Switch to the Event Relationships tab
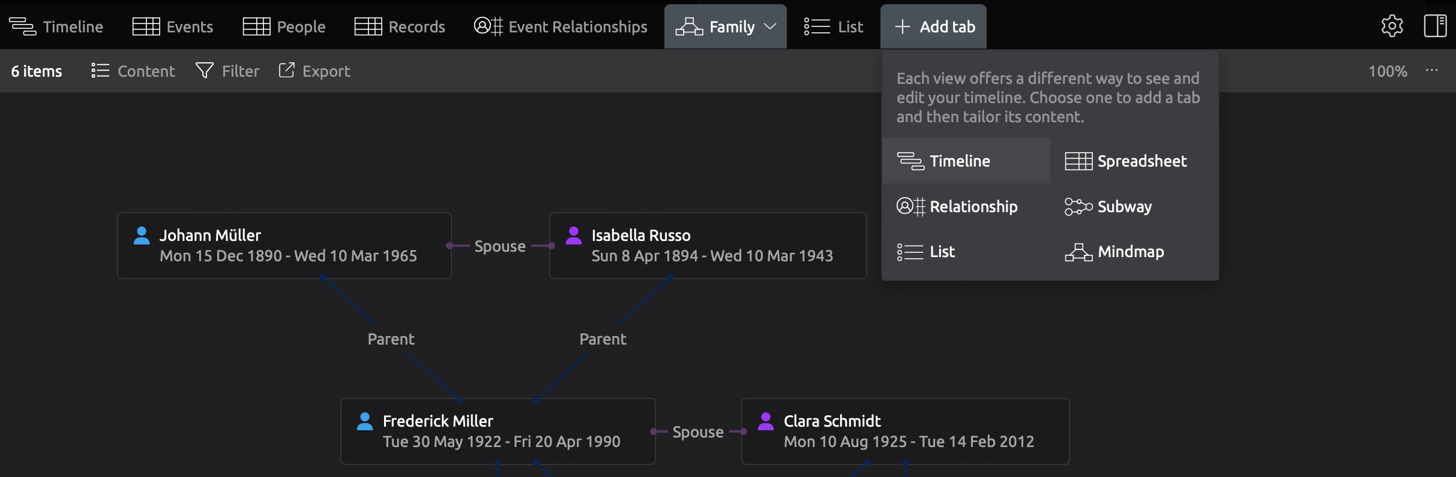 click(561, 26)
